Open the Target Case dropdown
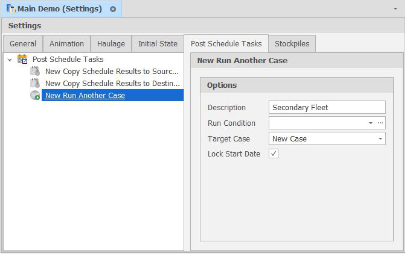 [380, 138]
